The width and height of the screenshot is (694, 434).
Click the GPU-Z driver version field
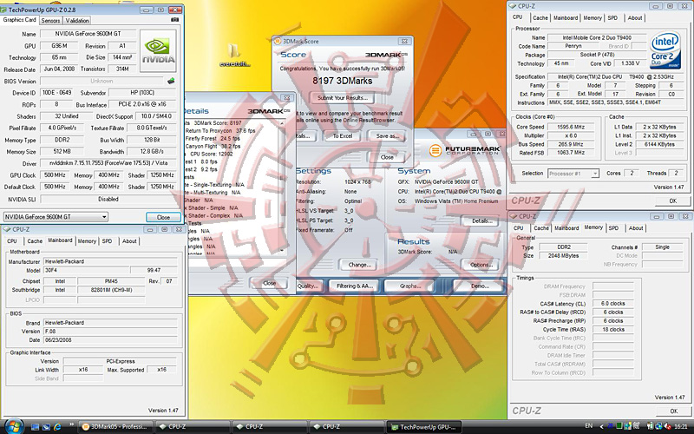108,163
